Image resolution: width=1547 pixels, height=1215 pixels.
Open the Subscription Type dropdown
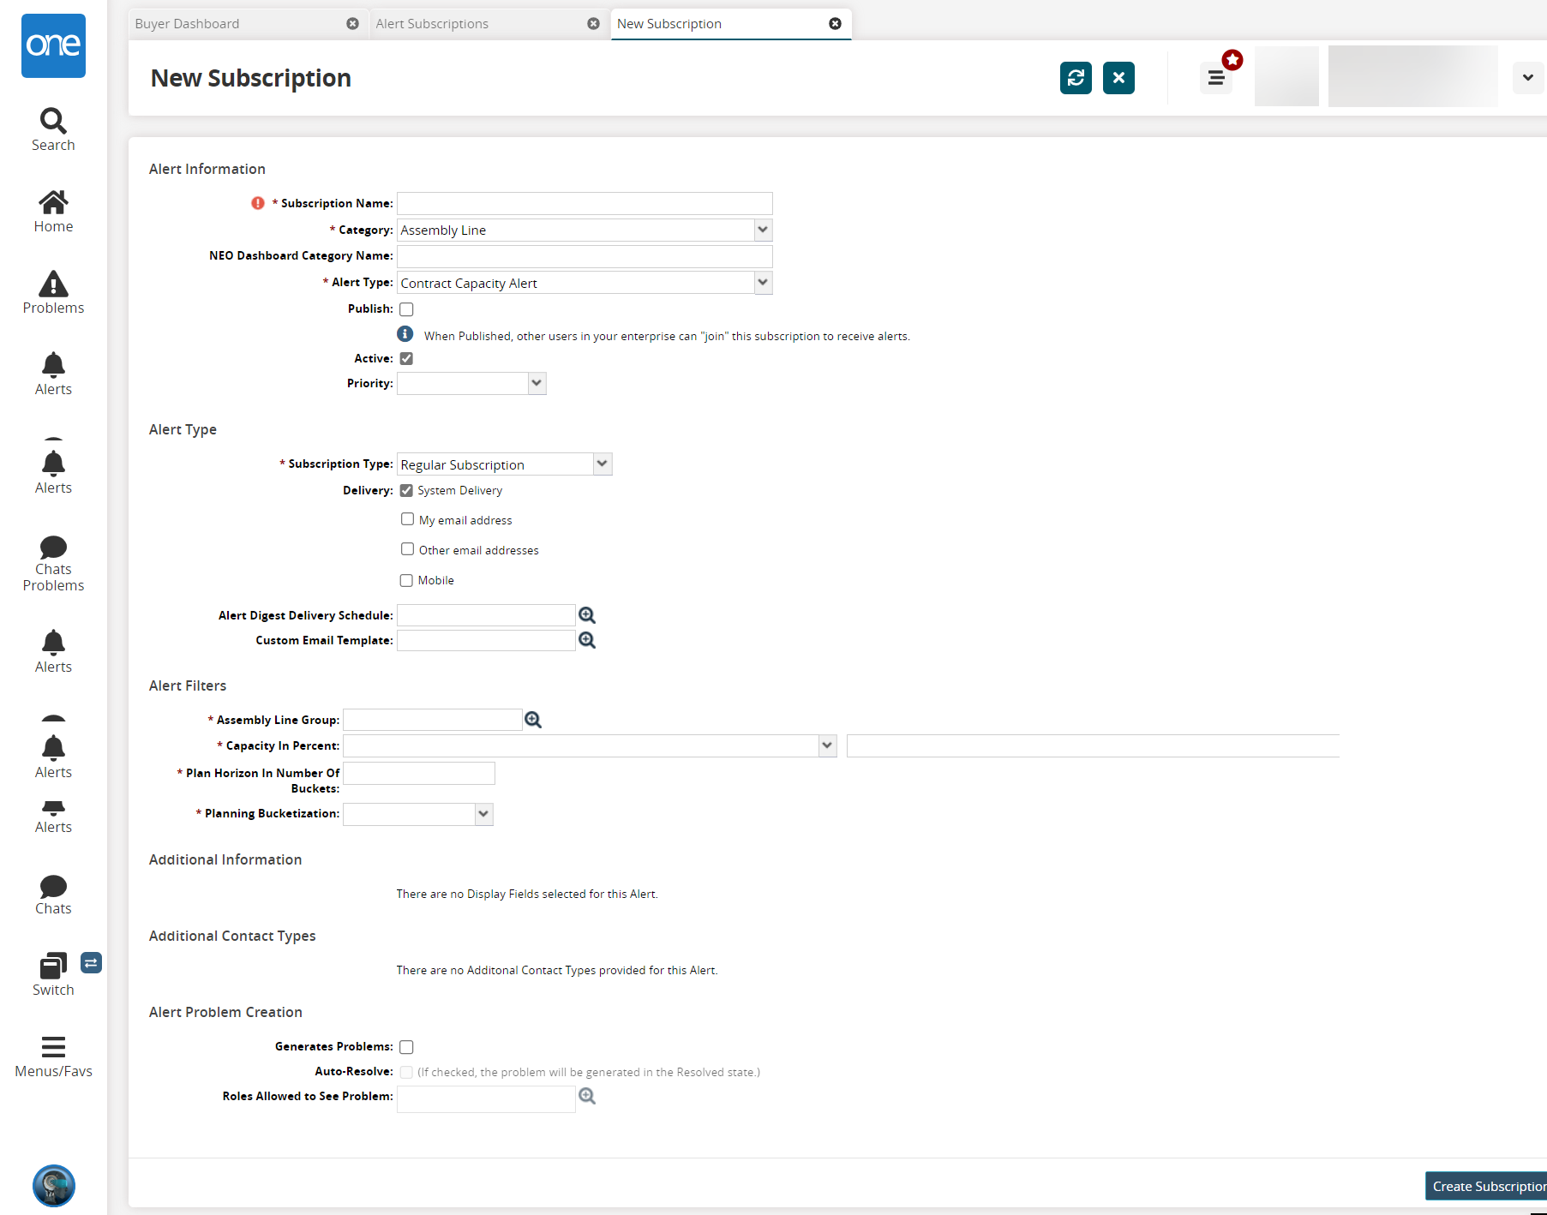(x=603, y=464)
